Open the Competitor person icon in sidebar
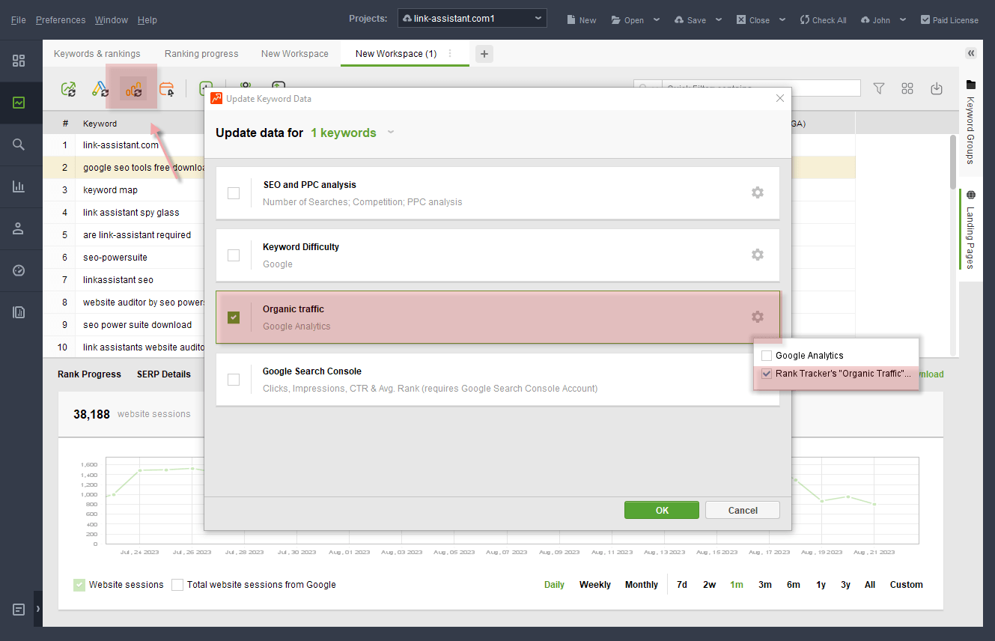 point(19,228)
